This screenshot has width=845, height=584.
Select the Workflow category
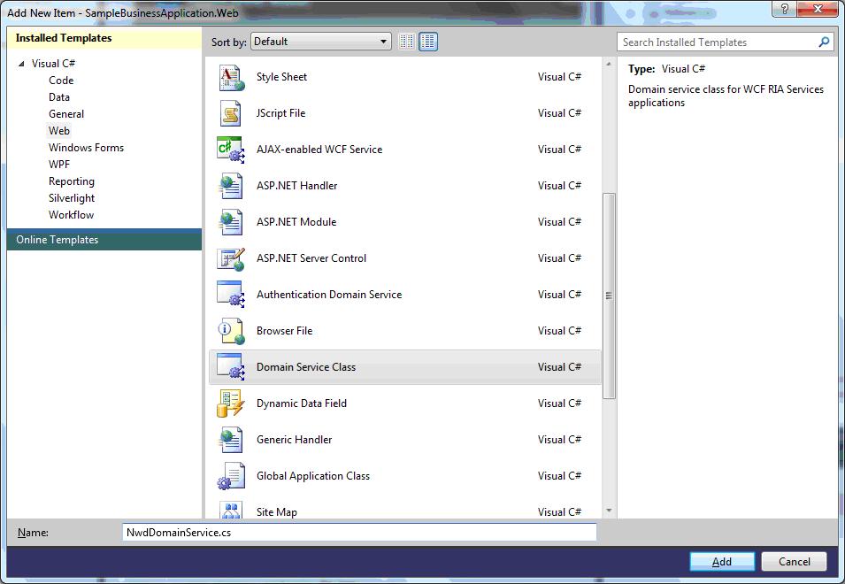coord(71,214)
